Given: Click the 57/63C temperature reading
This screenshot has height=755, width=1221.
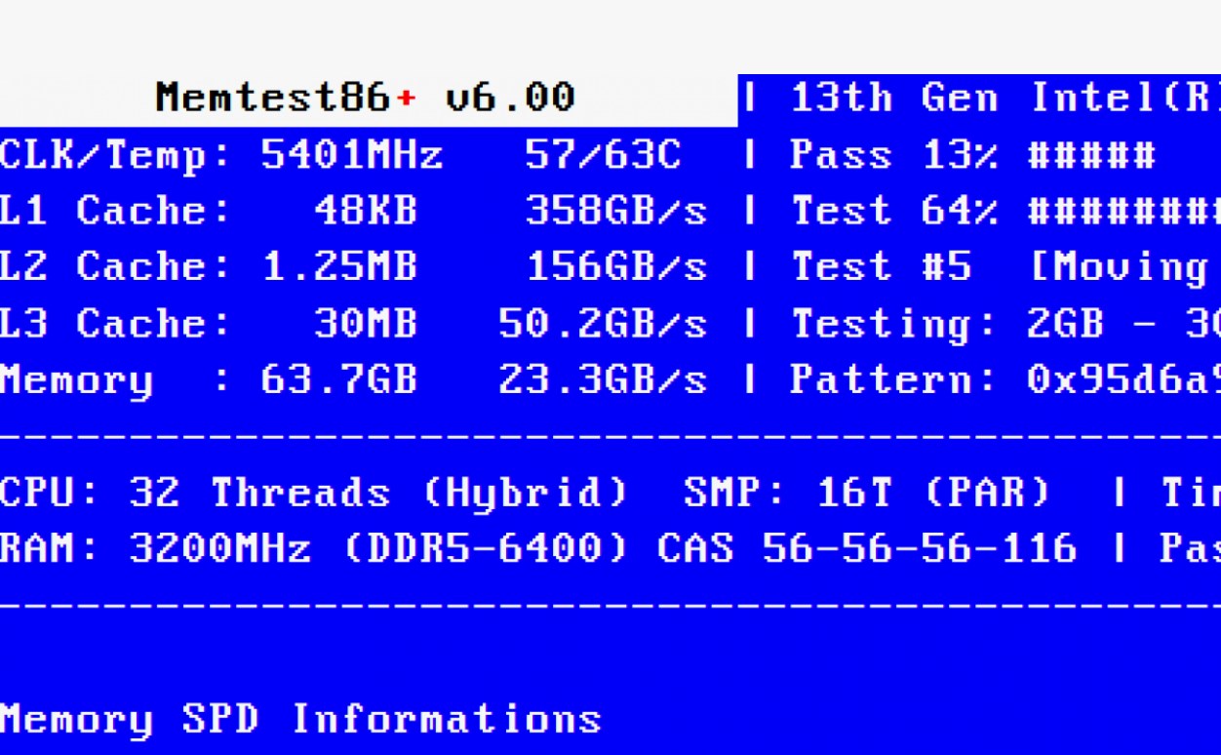Looking at the screenshot, I should click(x=603, y=154).
